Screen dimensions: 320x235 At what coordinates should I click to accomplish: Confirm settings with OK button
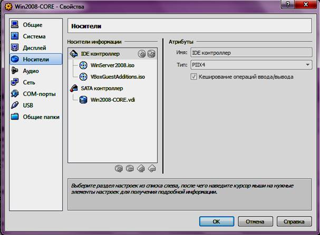[217, 221]
